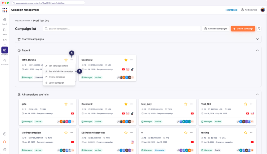Star the DB index refactor test campaign

(x=126, y=133)
